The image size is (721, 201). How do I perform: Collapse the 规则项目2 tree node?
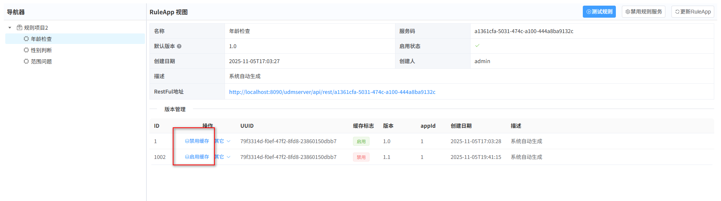click(10, 28)
